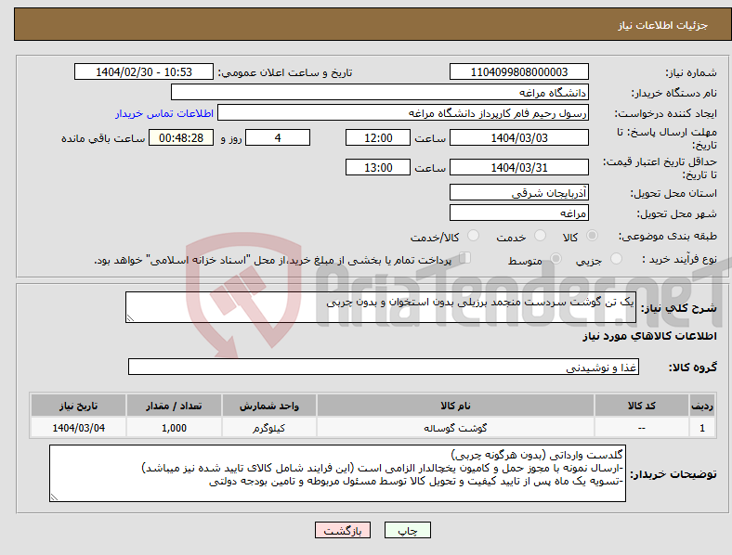Click the province field آذربایجان شرقی

pyautogui.click(x=518, y=193)
